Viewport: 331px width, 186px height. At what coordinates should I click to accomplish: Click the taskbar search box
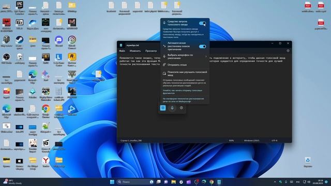(135, 182)
